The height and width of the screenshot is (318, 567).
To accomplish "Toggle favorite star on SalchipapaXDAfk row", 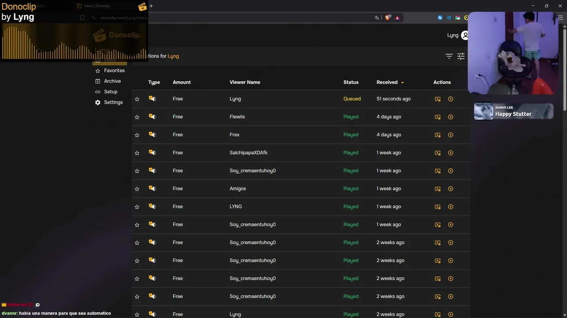I will pyautogui.click(x=137, y=153).
